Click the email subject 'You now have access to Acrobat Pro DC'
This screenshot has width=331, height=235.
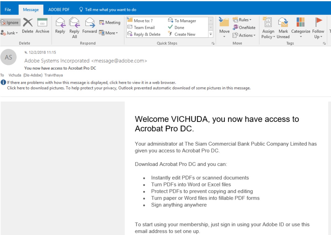coord(60,68)
